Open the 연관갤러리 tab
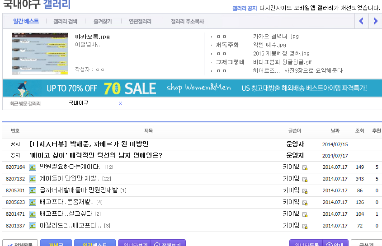The image size is (382, 246). point(140,21)
